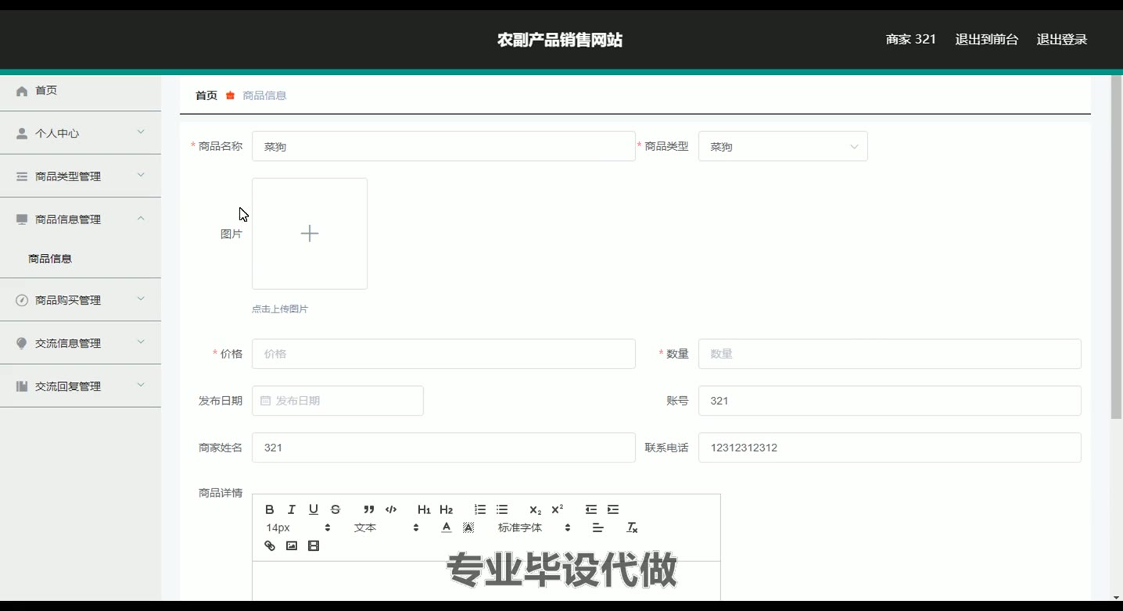The image size is (1123, 611).
Task: Open 商品信息 submenu item
Action: 50,259
